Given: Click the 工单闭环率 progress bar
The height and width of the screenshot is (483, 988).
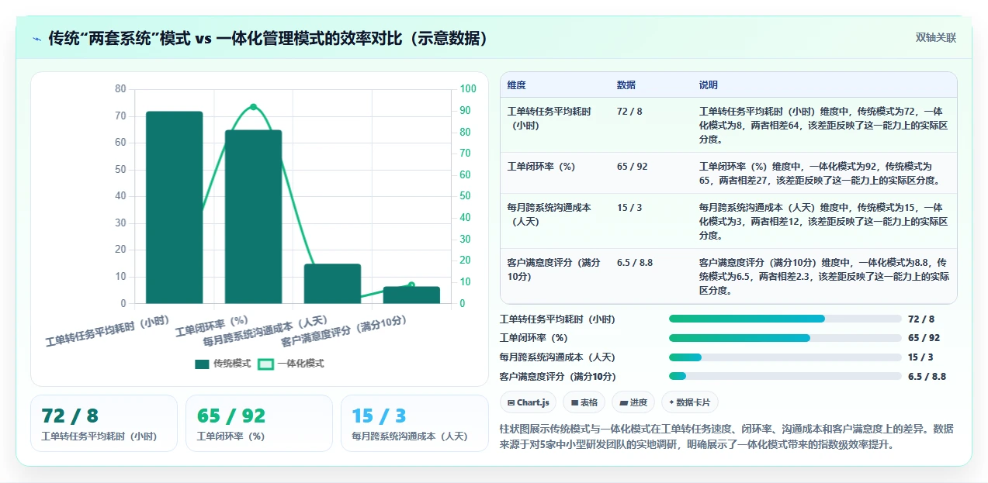Looking at the screenshot, I should [785, 338].
